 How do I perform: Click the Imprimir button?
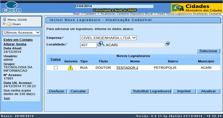tap(184, 91)
